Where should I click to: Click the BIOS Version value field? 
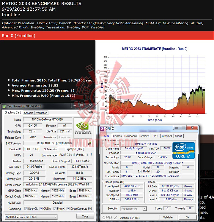[x=54, y=143]
